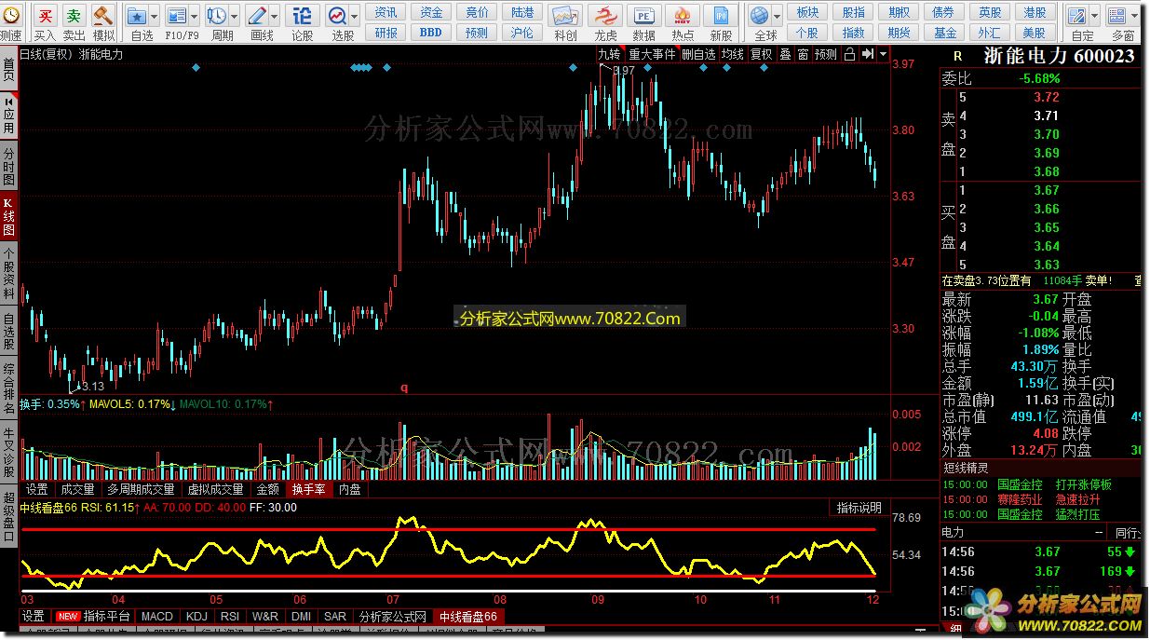The image size is (1150, 640).
Task: Open the F10/F9 company info icon
Action: click(x=177, y=16)
